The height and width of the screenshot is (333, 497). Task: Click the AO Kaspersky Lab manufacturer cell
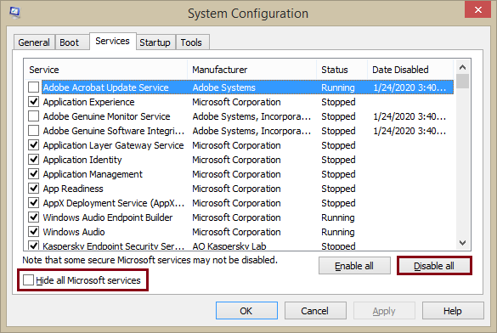click(229, 246)
